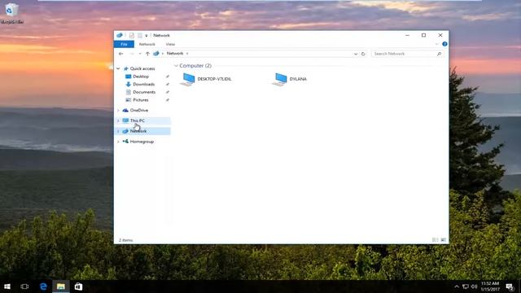Collapse the Quick access tree node

click(118, 68)
